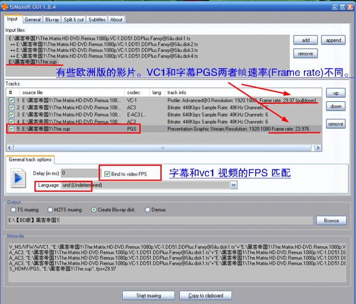Viewport: 356px width, 304px height.
Task: Toggle the PGS track 5 checkbox
Action: tap(11, 129)
